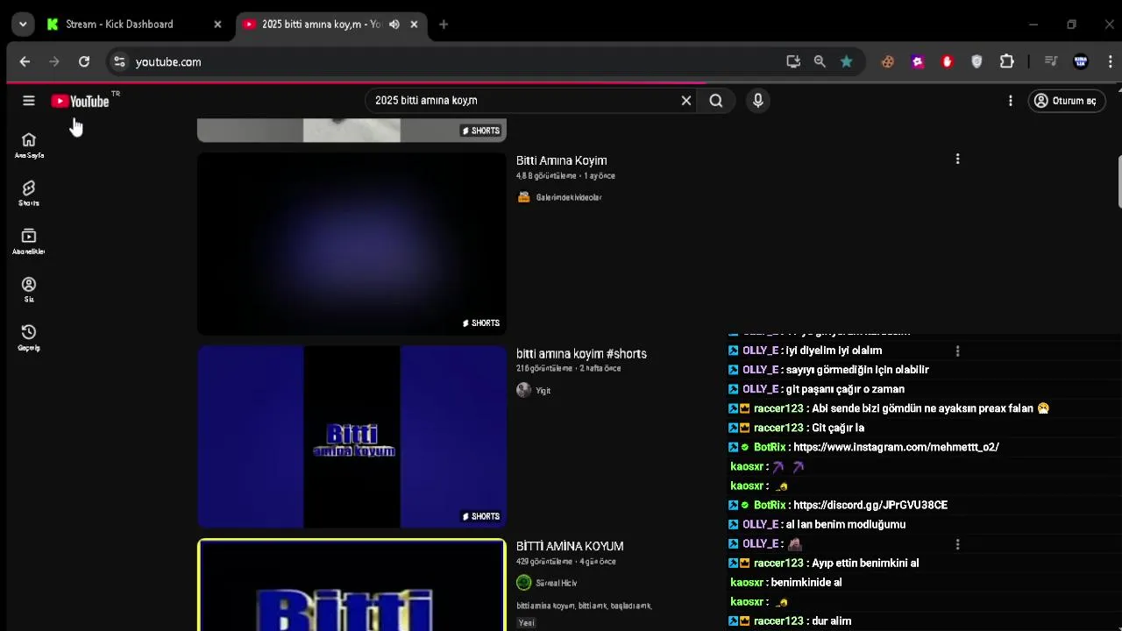This screenshot has width=1122, height=631.
Task: Restore down the browser window
Action: pos(1071,25)
